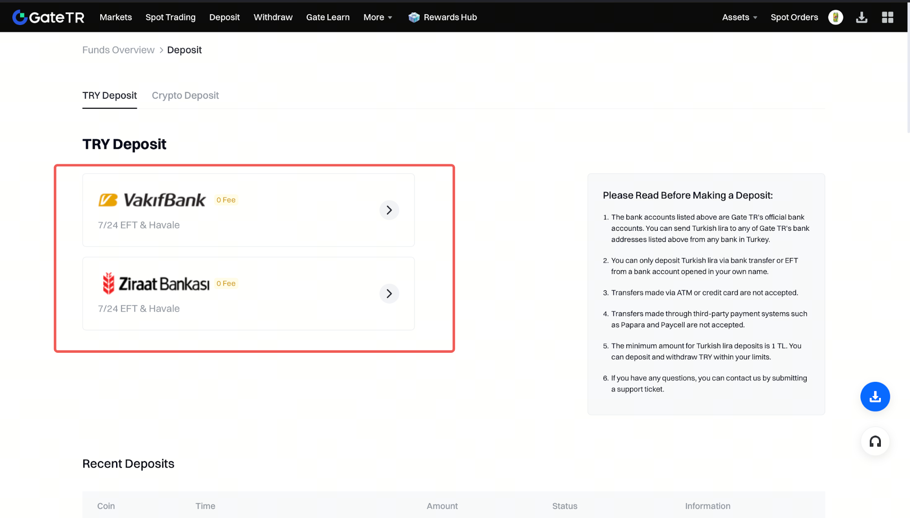910x518 pixels.
Task: Open the user profile avatar
Action: (835, 17)
